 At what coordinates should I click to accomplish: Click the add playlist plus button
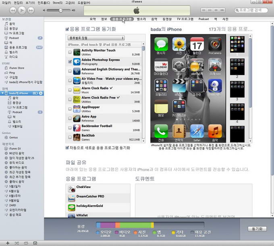click(x=8, y=243)
